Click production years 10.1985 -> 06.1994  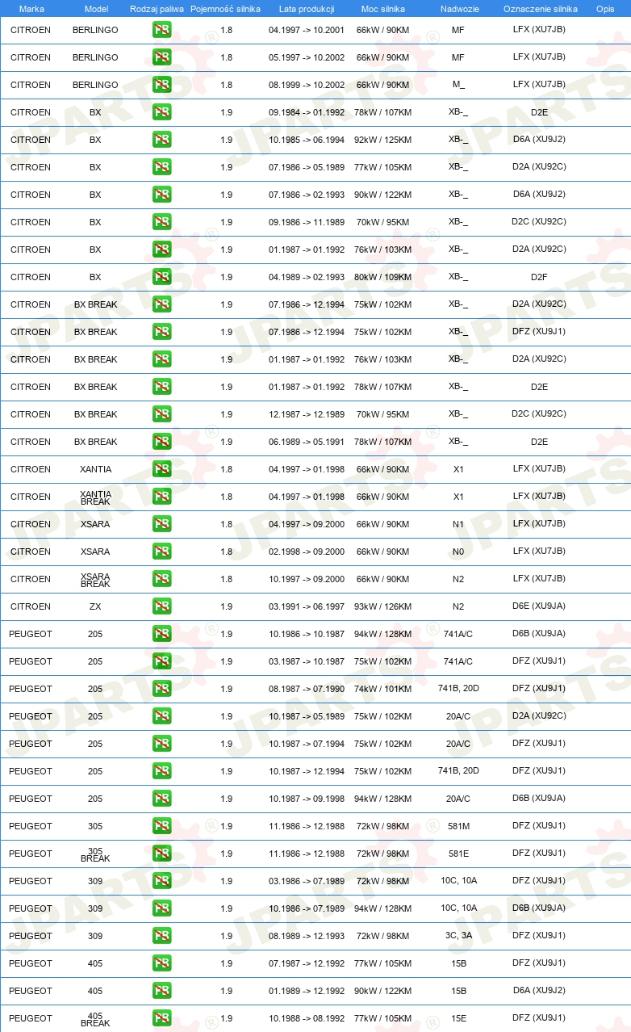pos(307,140)
